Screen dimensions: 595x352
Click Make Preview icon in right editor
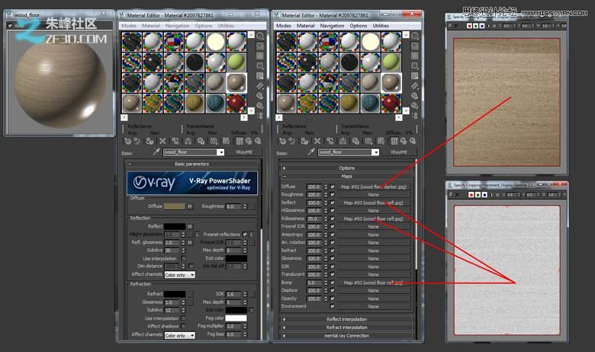coord(415,85)
